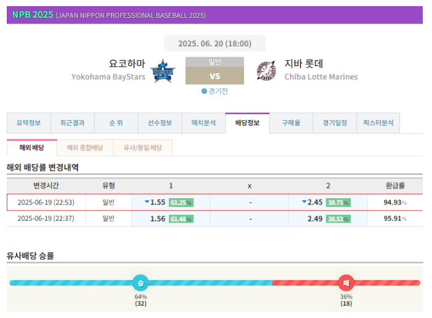Click 일반 type in 22:53 row

(108, 203)
